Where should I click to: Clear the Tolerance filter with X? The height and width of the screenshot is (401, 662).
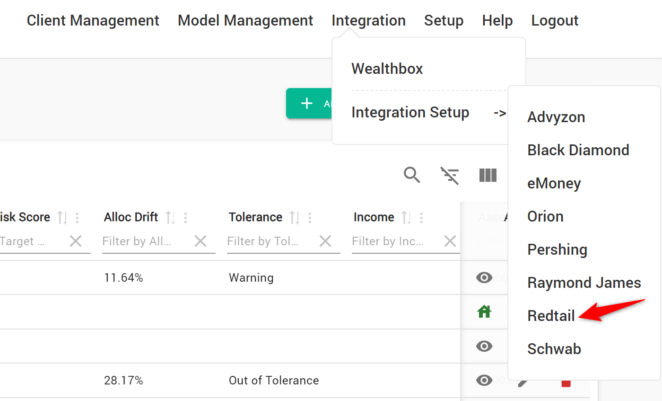click(x=325, y=241)
